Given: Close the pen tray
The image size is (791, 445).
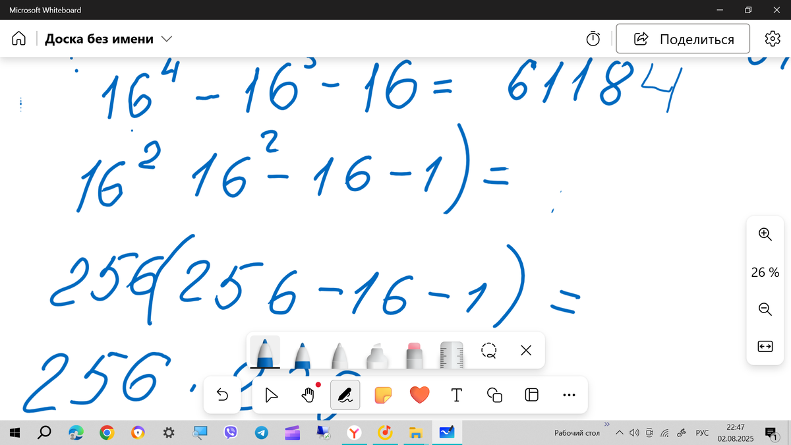Looking at the screenshot, I should (x=526, y=351).
